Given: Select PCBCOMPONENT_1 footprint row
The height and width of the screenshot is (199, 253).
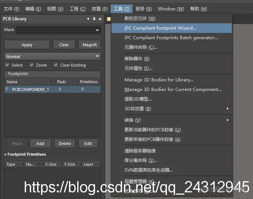Looking at the screenshot, I should point(53,89).
